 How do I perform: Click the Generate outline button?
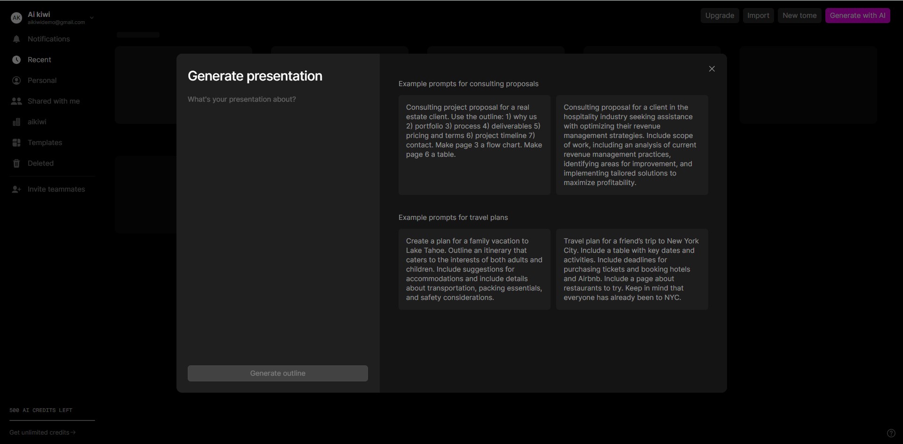coord(278,373)
